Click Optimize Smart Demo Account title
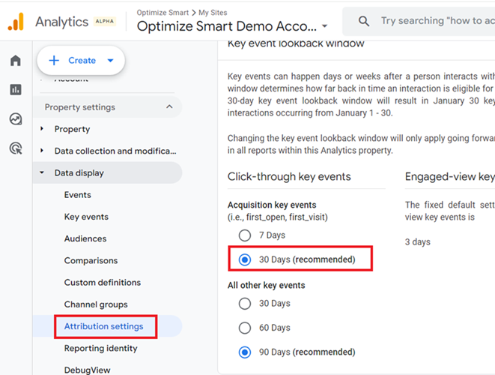Image resolution: width=495 pixels, height=375 pixels. (x=227, y=26)
